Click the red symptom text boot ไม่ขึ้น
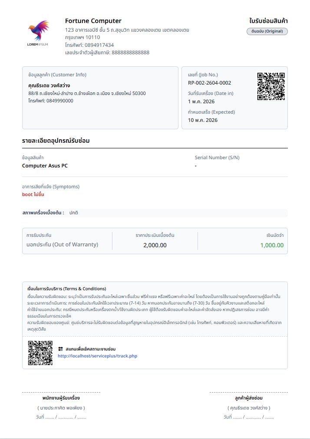 coord(33,194)
